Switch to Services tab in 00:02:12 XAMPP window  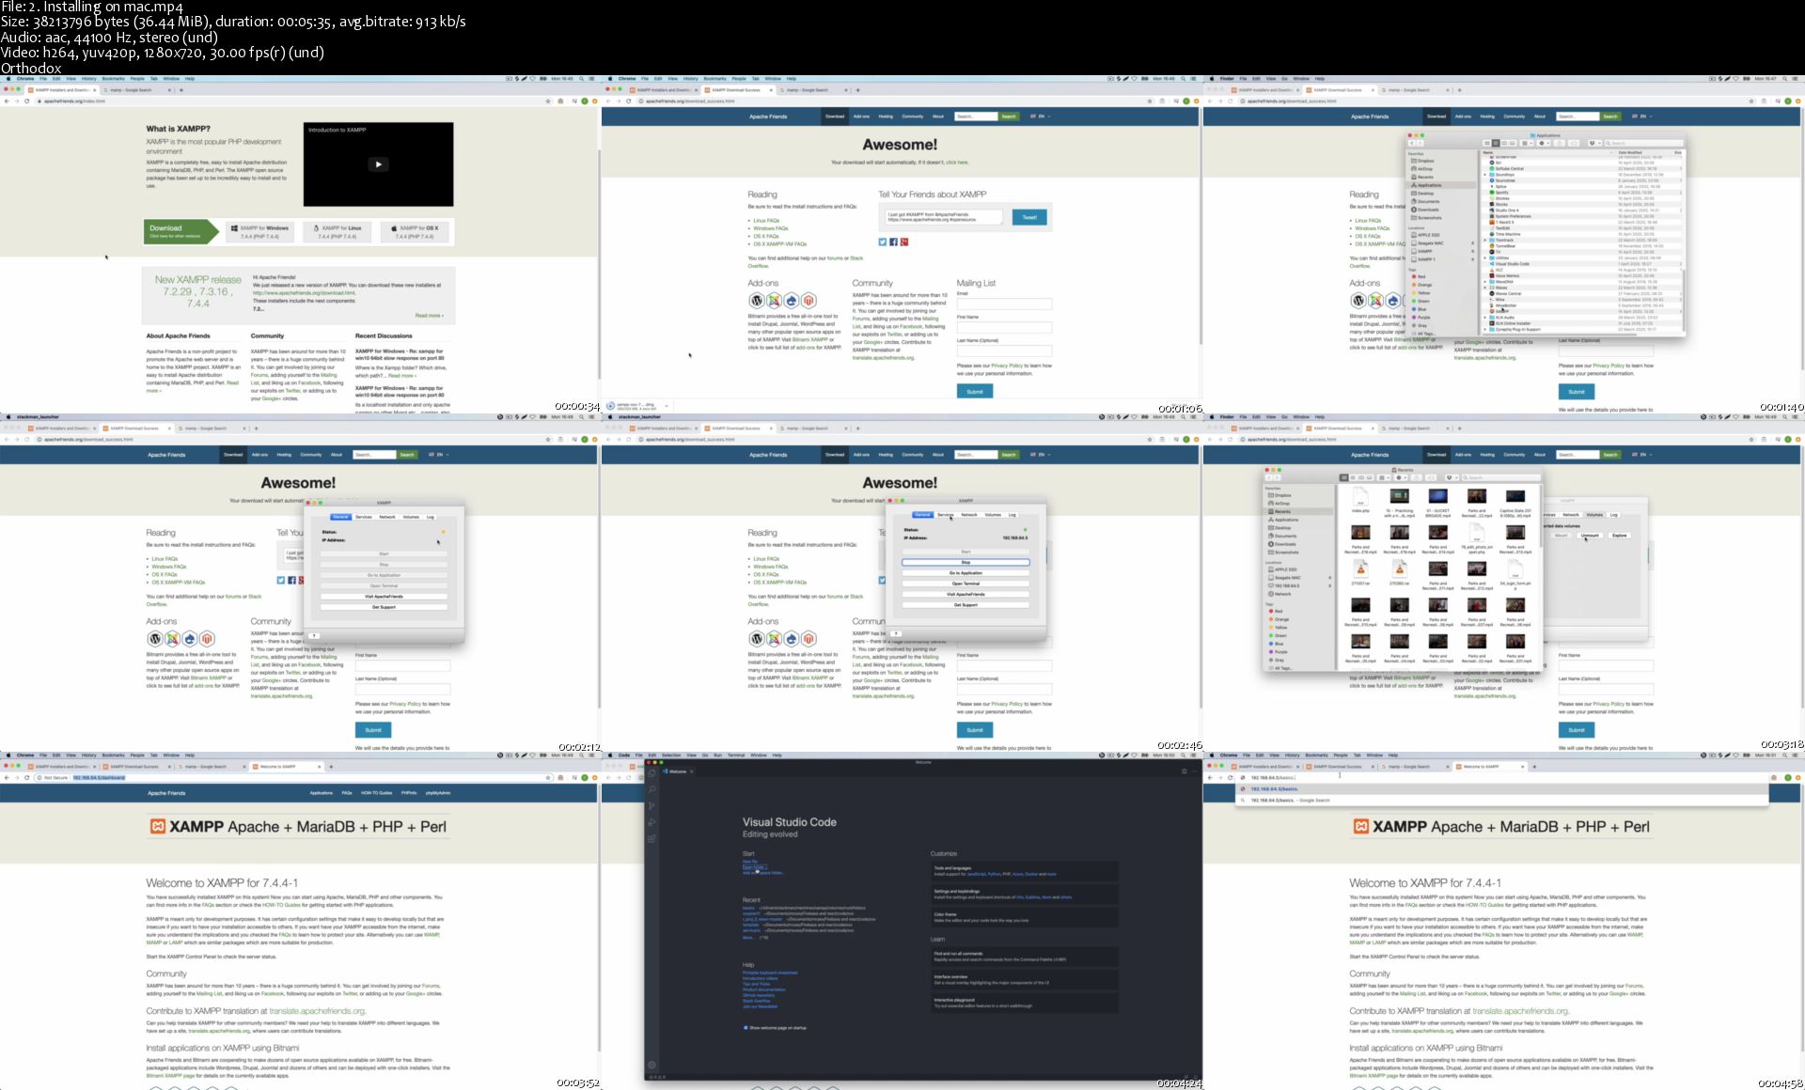364,517
